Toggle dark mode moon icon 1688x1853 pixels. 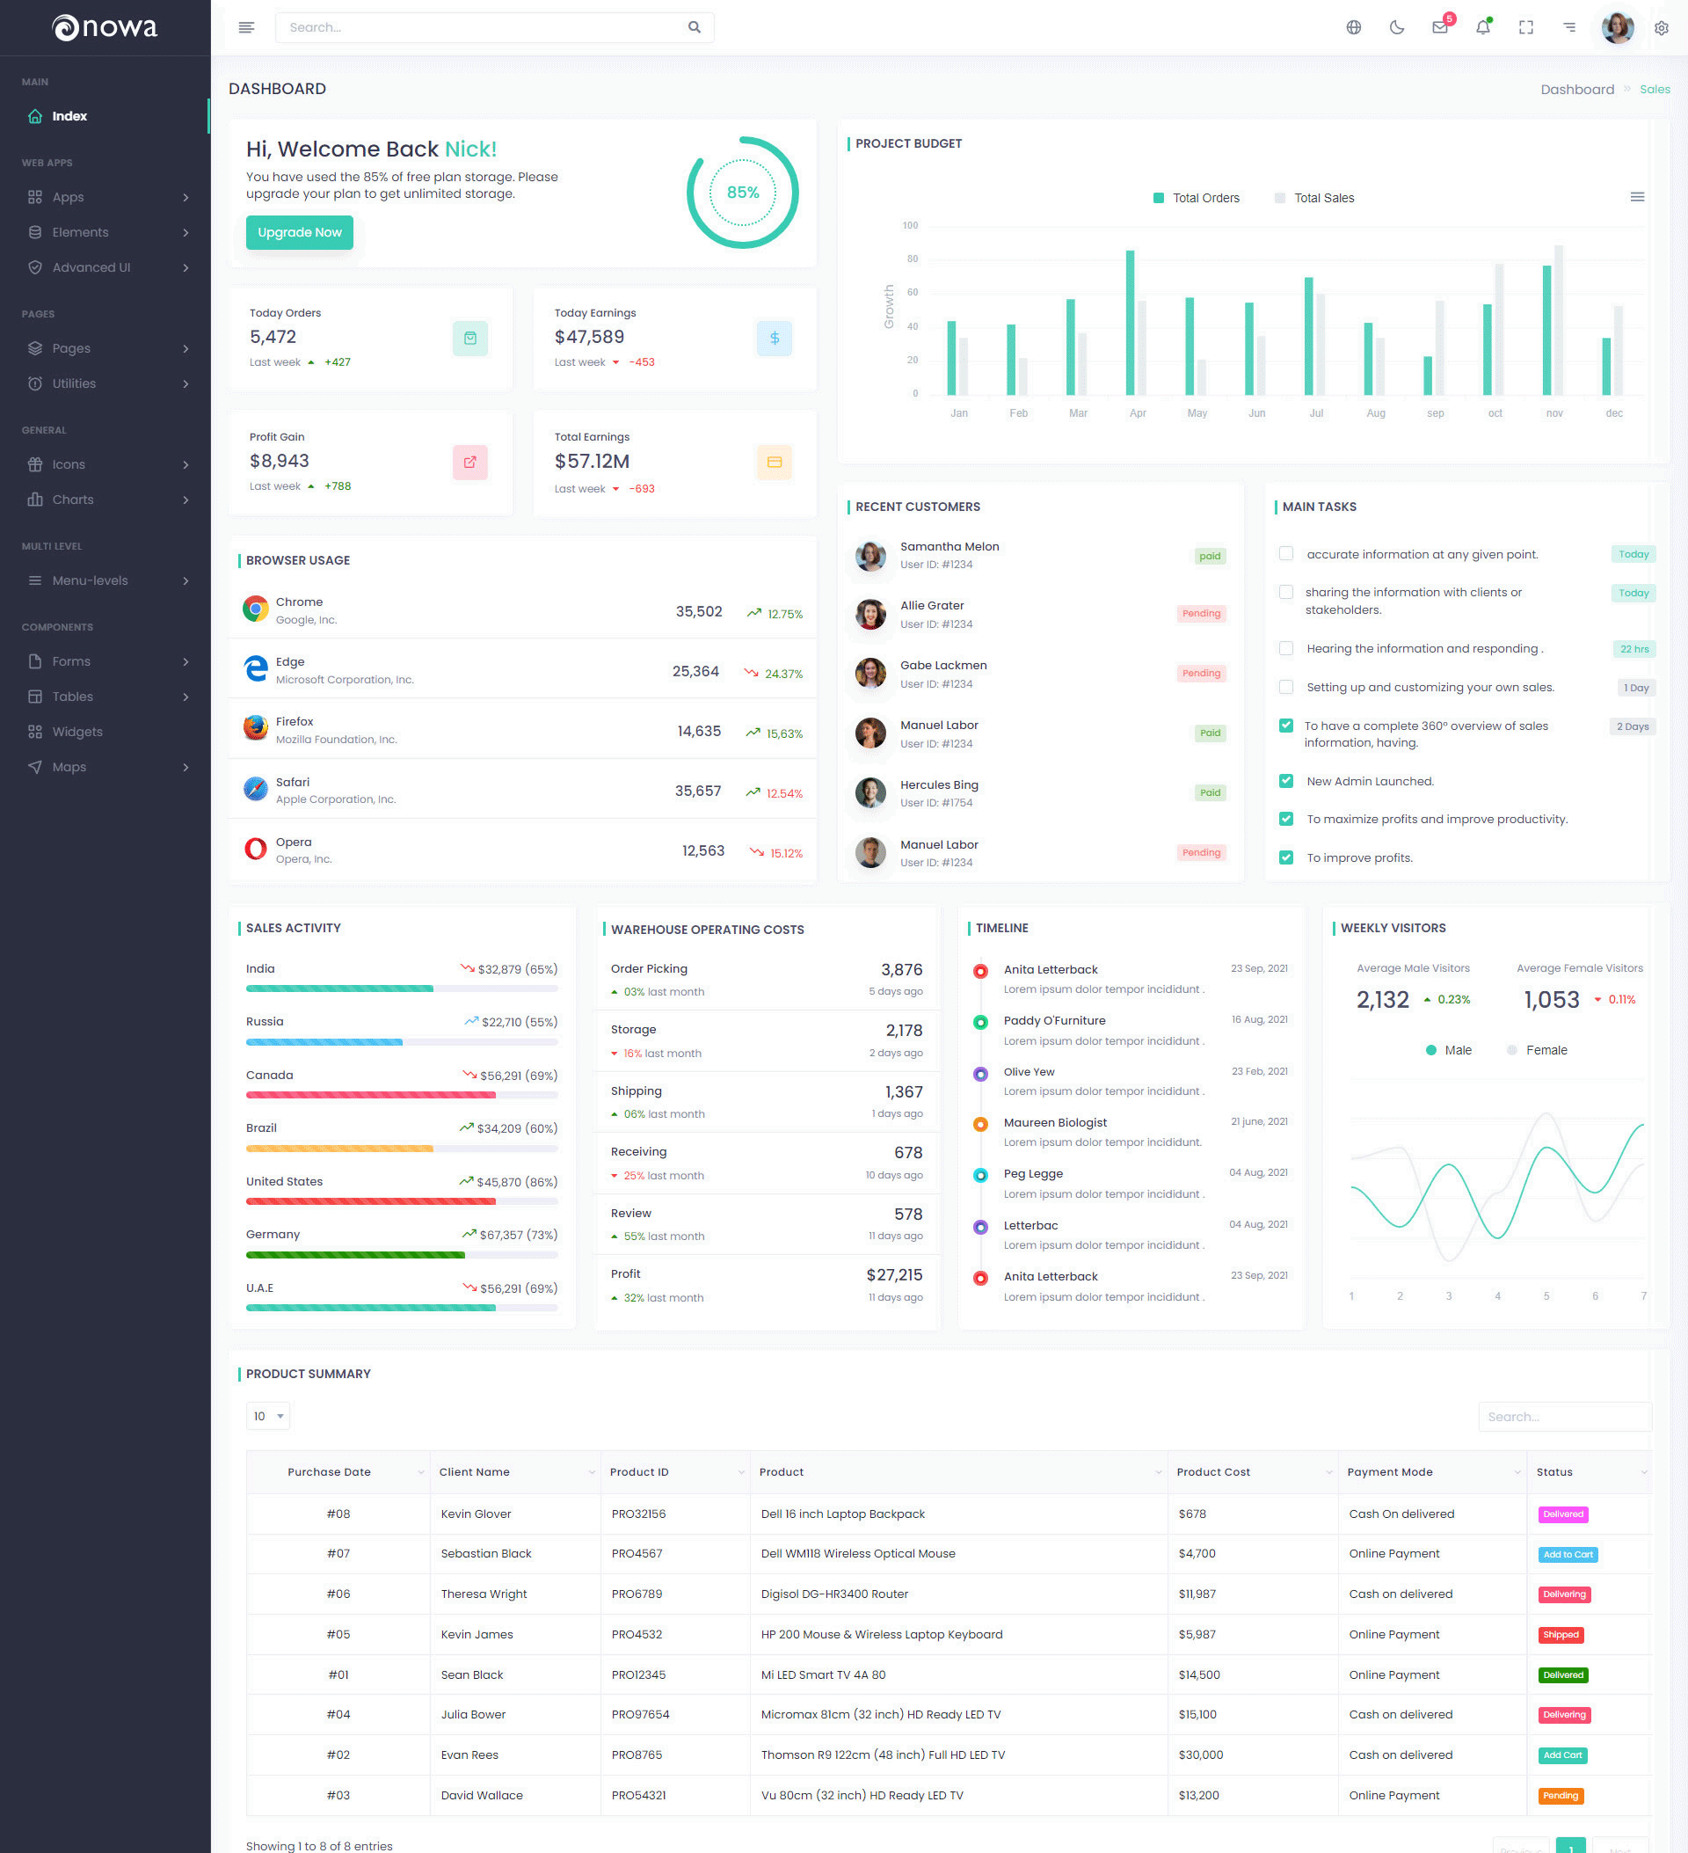1397,27
